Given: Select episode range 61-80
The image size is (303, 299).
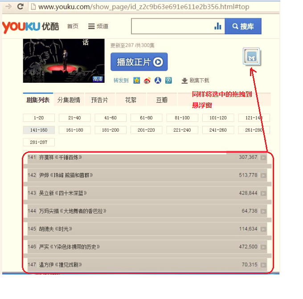Looking at the screenshot, I should coord(146,118).
